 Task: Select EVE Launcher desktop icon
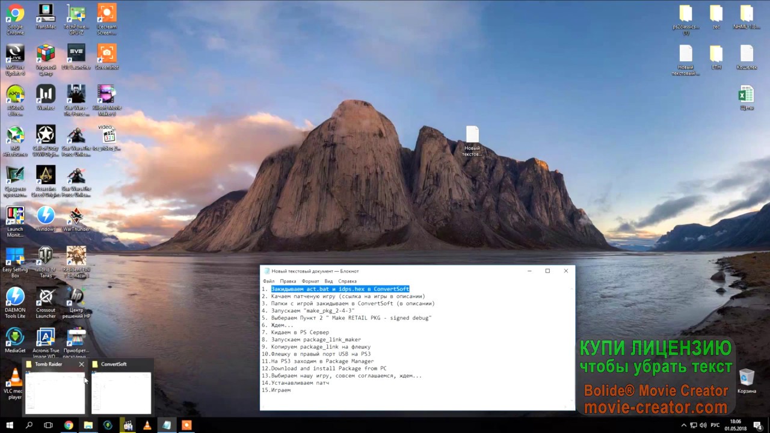click(x=76, y=57)
